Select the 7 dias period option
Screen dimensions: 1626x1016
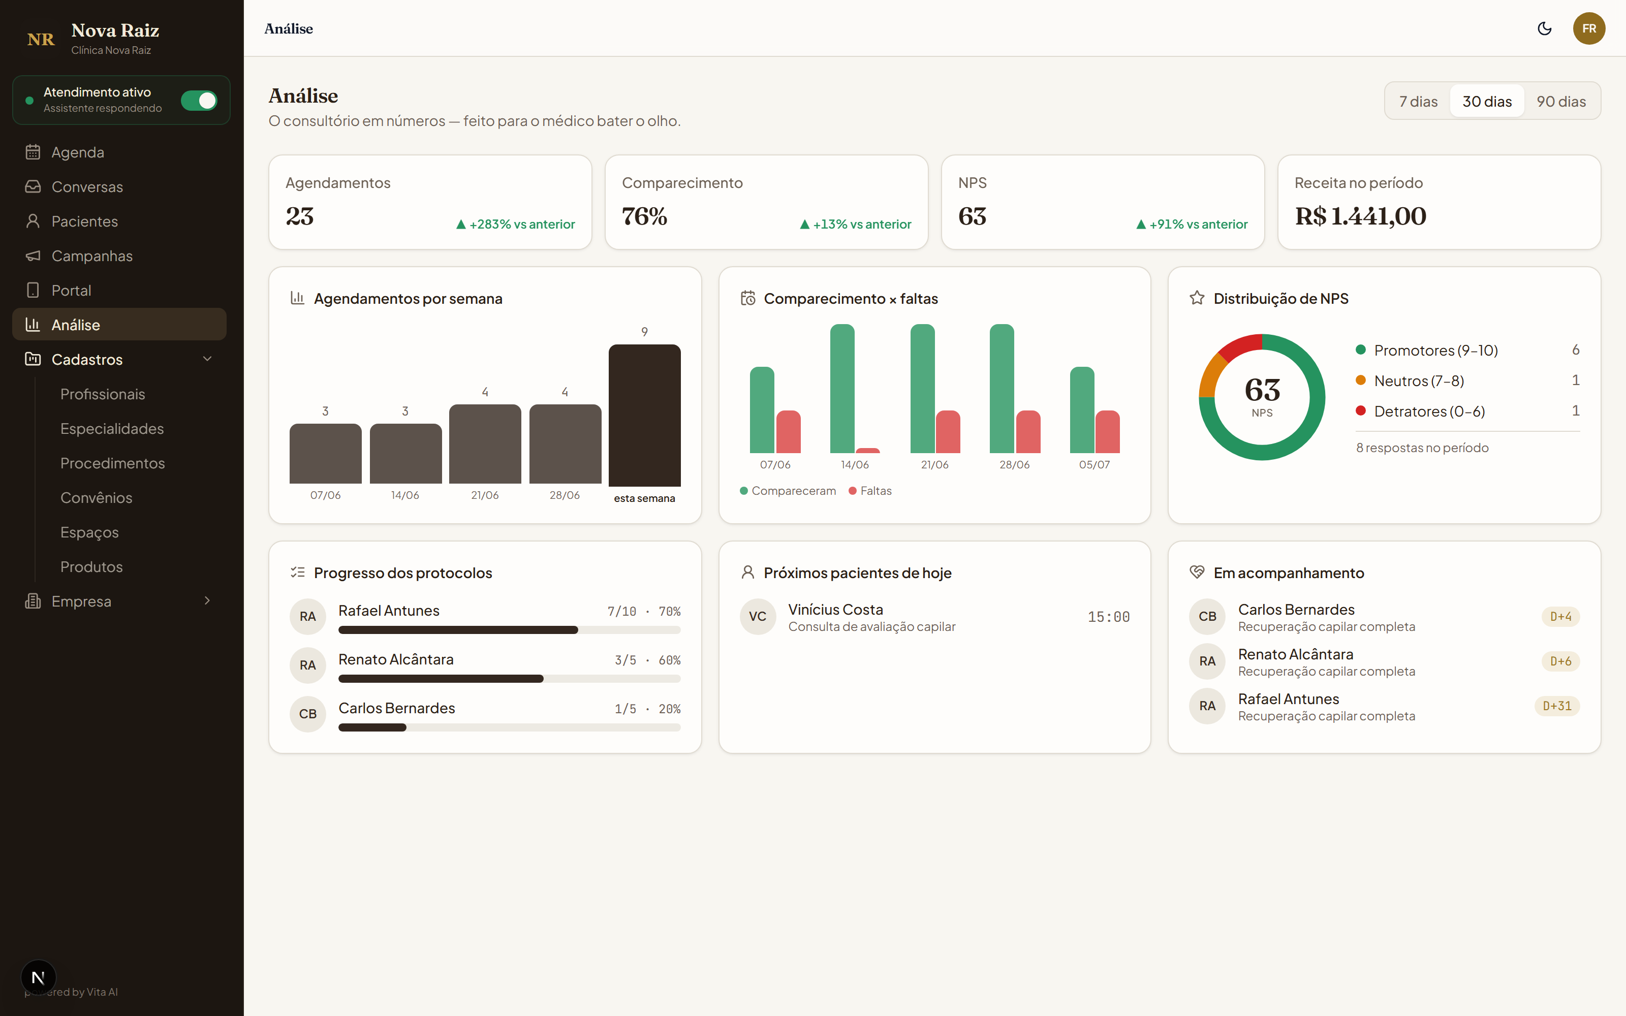[1418, 101]
